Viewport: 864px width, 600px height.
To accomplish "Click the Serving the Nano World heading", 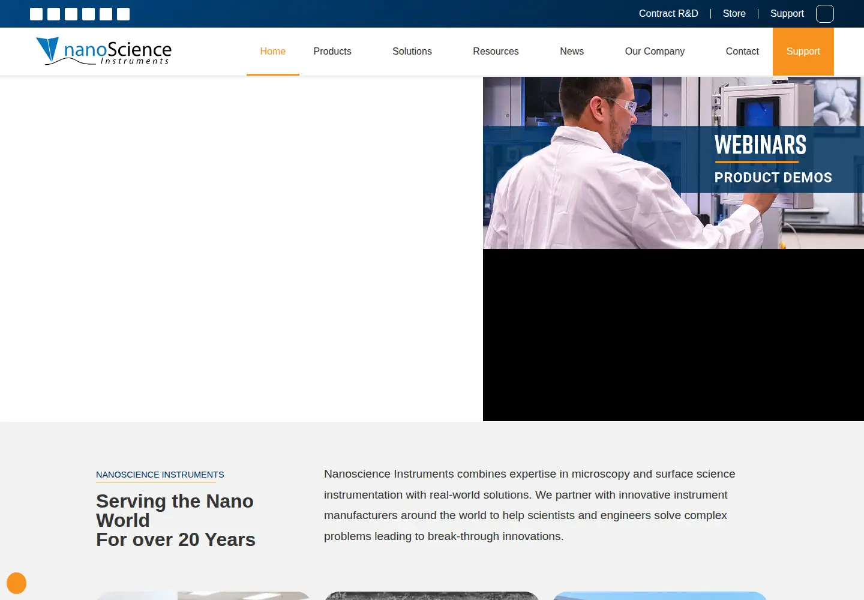I will [x=176, y=520].
